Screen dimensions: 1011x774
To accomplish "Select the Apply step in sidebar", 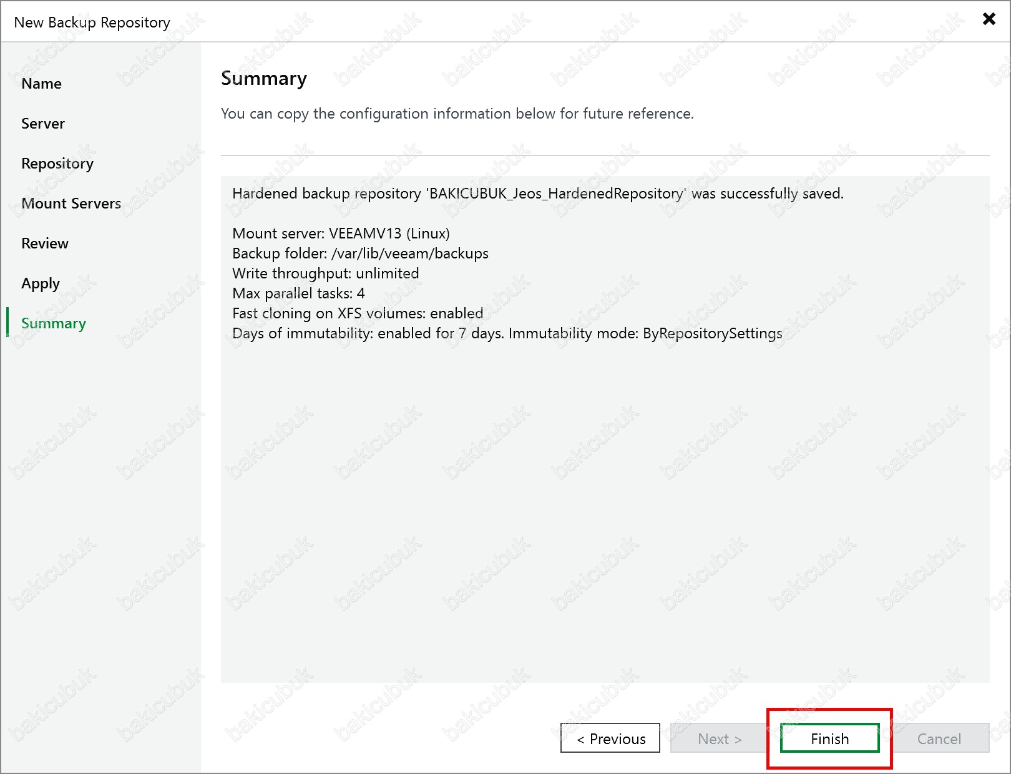I will [41, 283].
